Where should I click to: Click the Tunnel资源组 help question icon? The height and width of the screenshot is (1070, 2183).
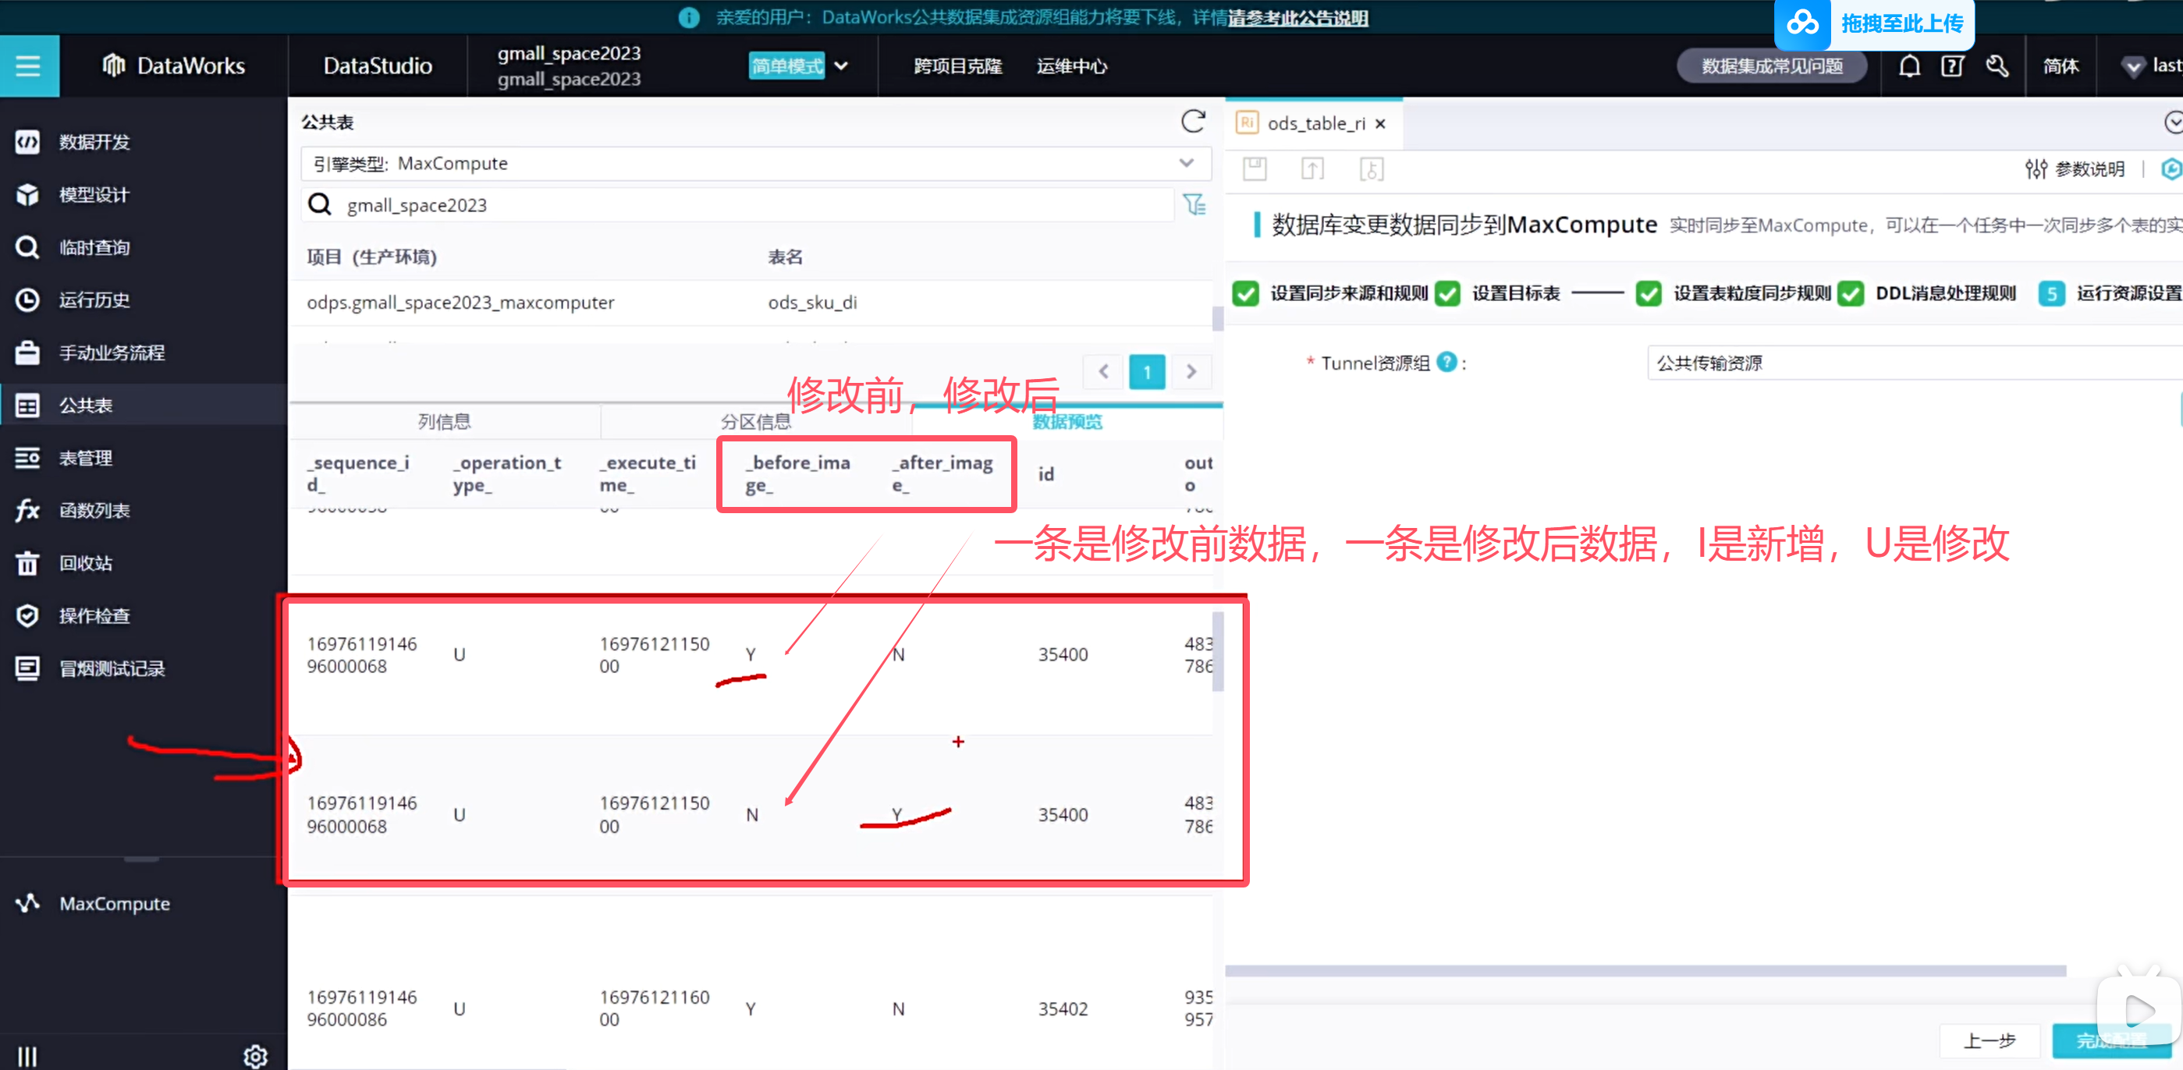coord(1447,363)
